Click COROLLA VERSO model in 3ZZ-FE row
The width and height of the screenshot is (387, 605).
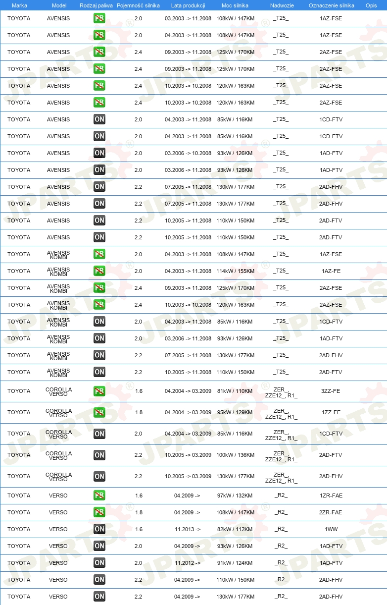coord(58,391)
